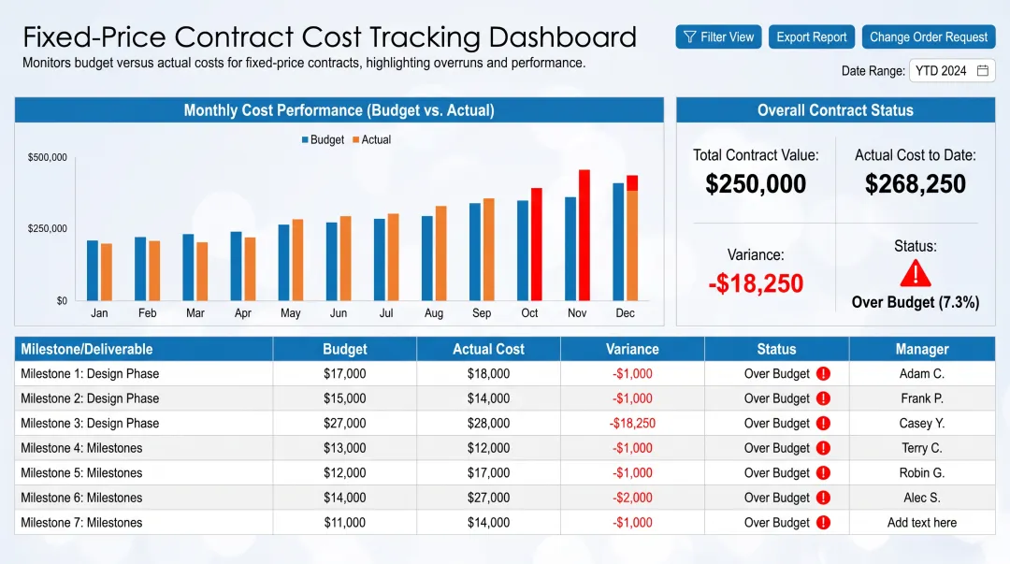Click the Overall Contract Status panel header
The image size is (1010, 564).
click(835, 110)
